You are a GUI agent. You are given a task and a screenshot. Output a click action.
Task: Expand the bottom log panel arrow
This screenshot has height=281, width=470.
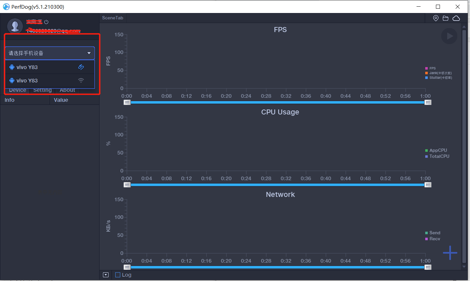click(106, 275)
